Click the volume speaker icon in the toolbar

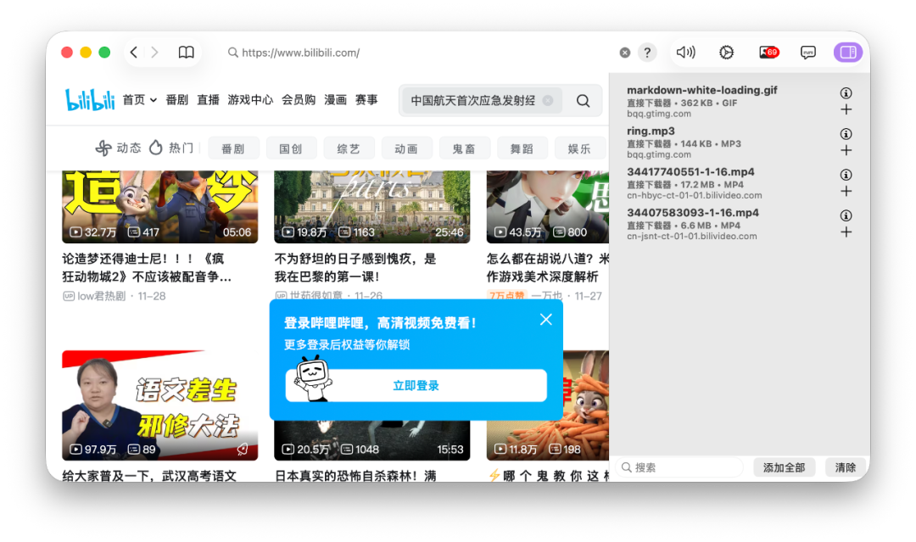[x=685, y=52]
